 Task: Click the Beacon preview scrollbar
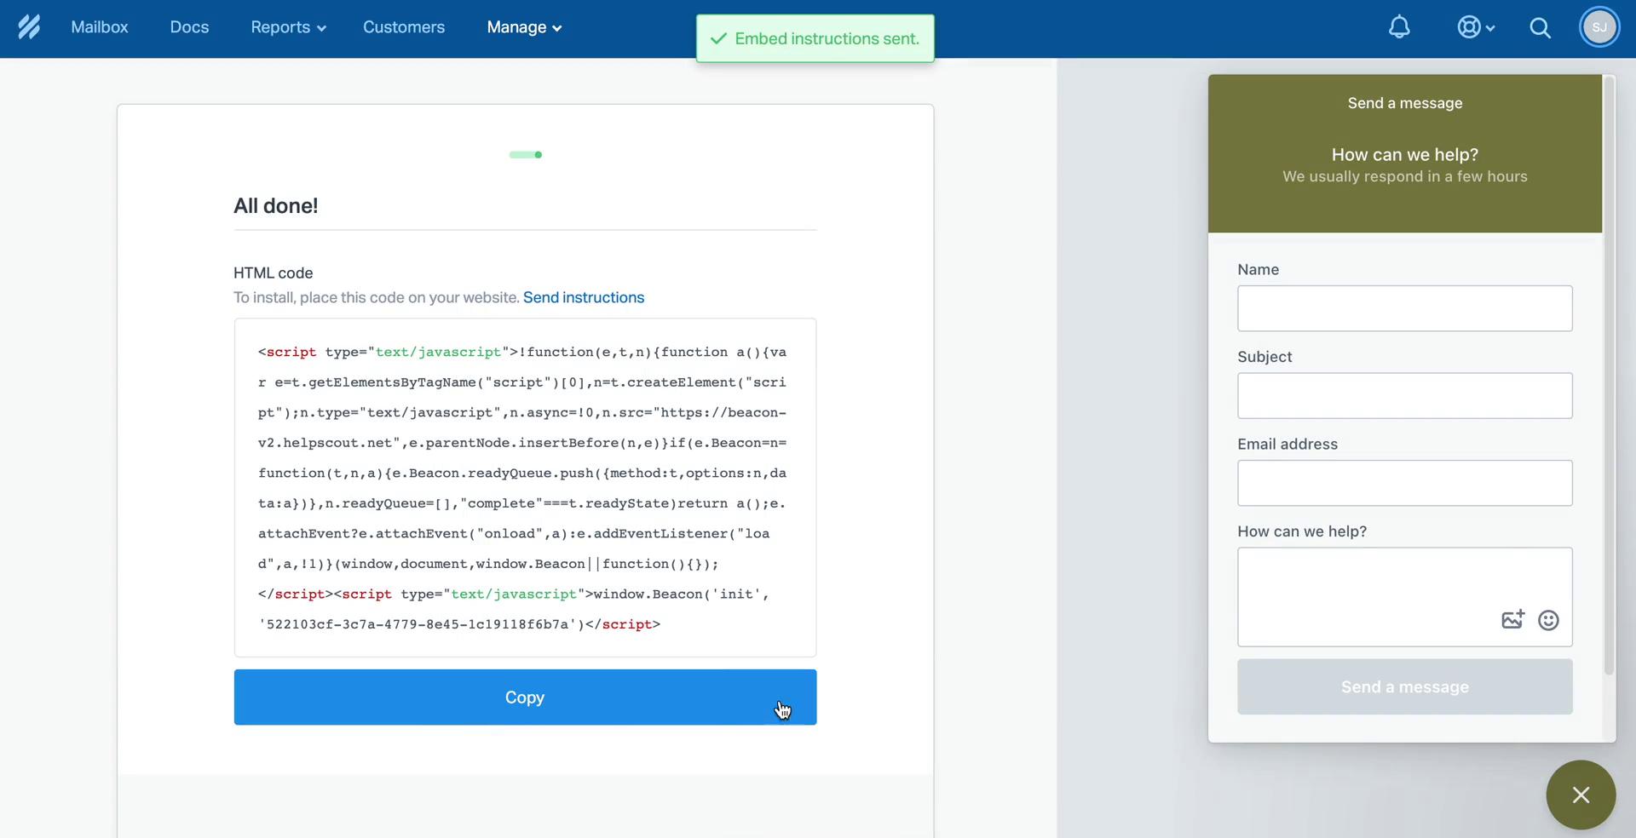[x=1609, y=375]
